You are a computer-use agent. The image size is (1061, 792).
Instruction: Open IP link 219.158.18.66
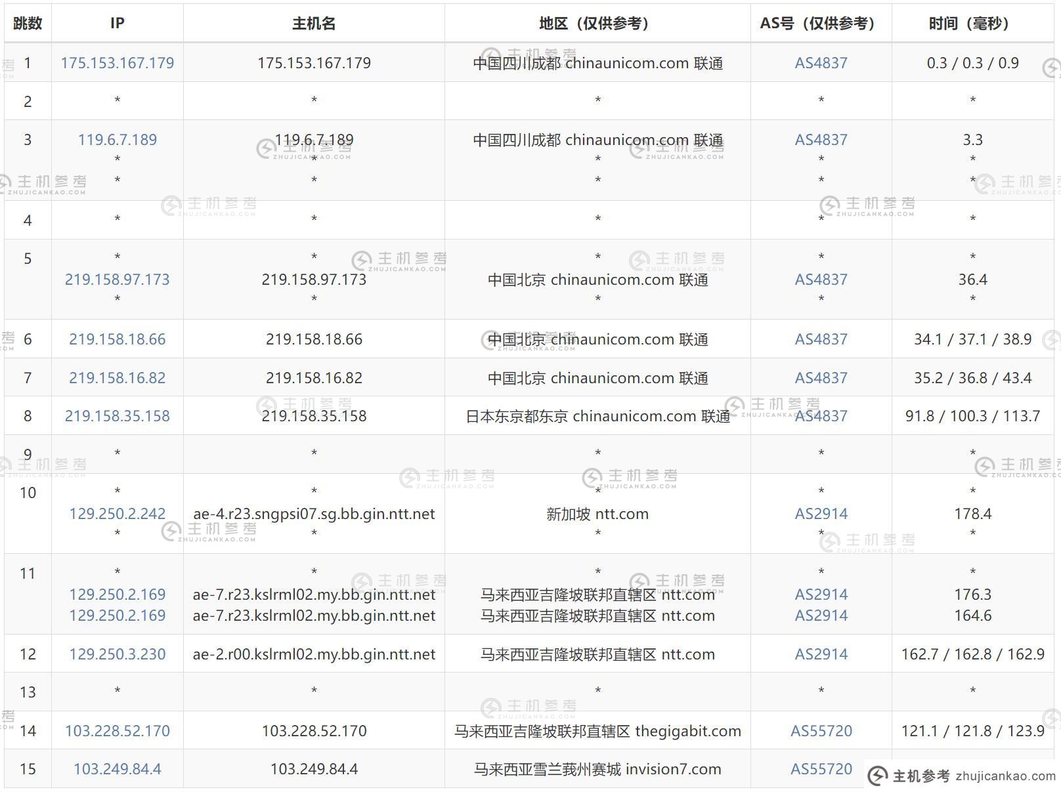(x=118, y=339)
